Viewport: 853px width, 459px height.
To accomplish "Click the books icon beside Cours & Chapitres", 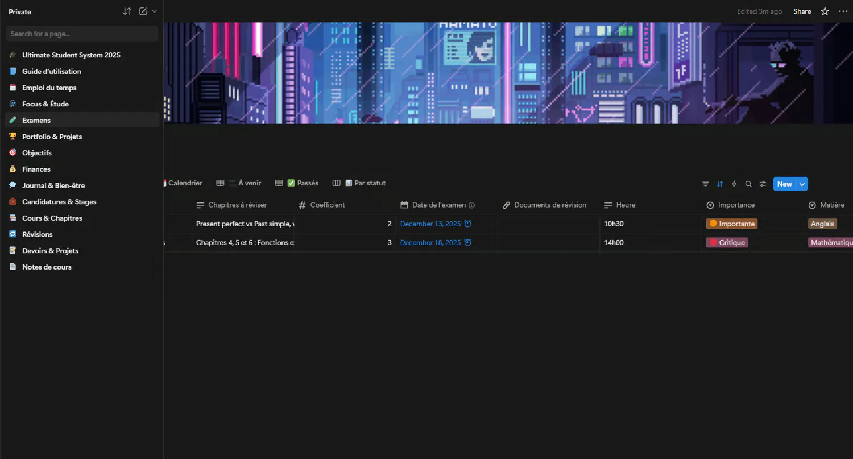I will 13,218.
